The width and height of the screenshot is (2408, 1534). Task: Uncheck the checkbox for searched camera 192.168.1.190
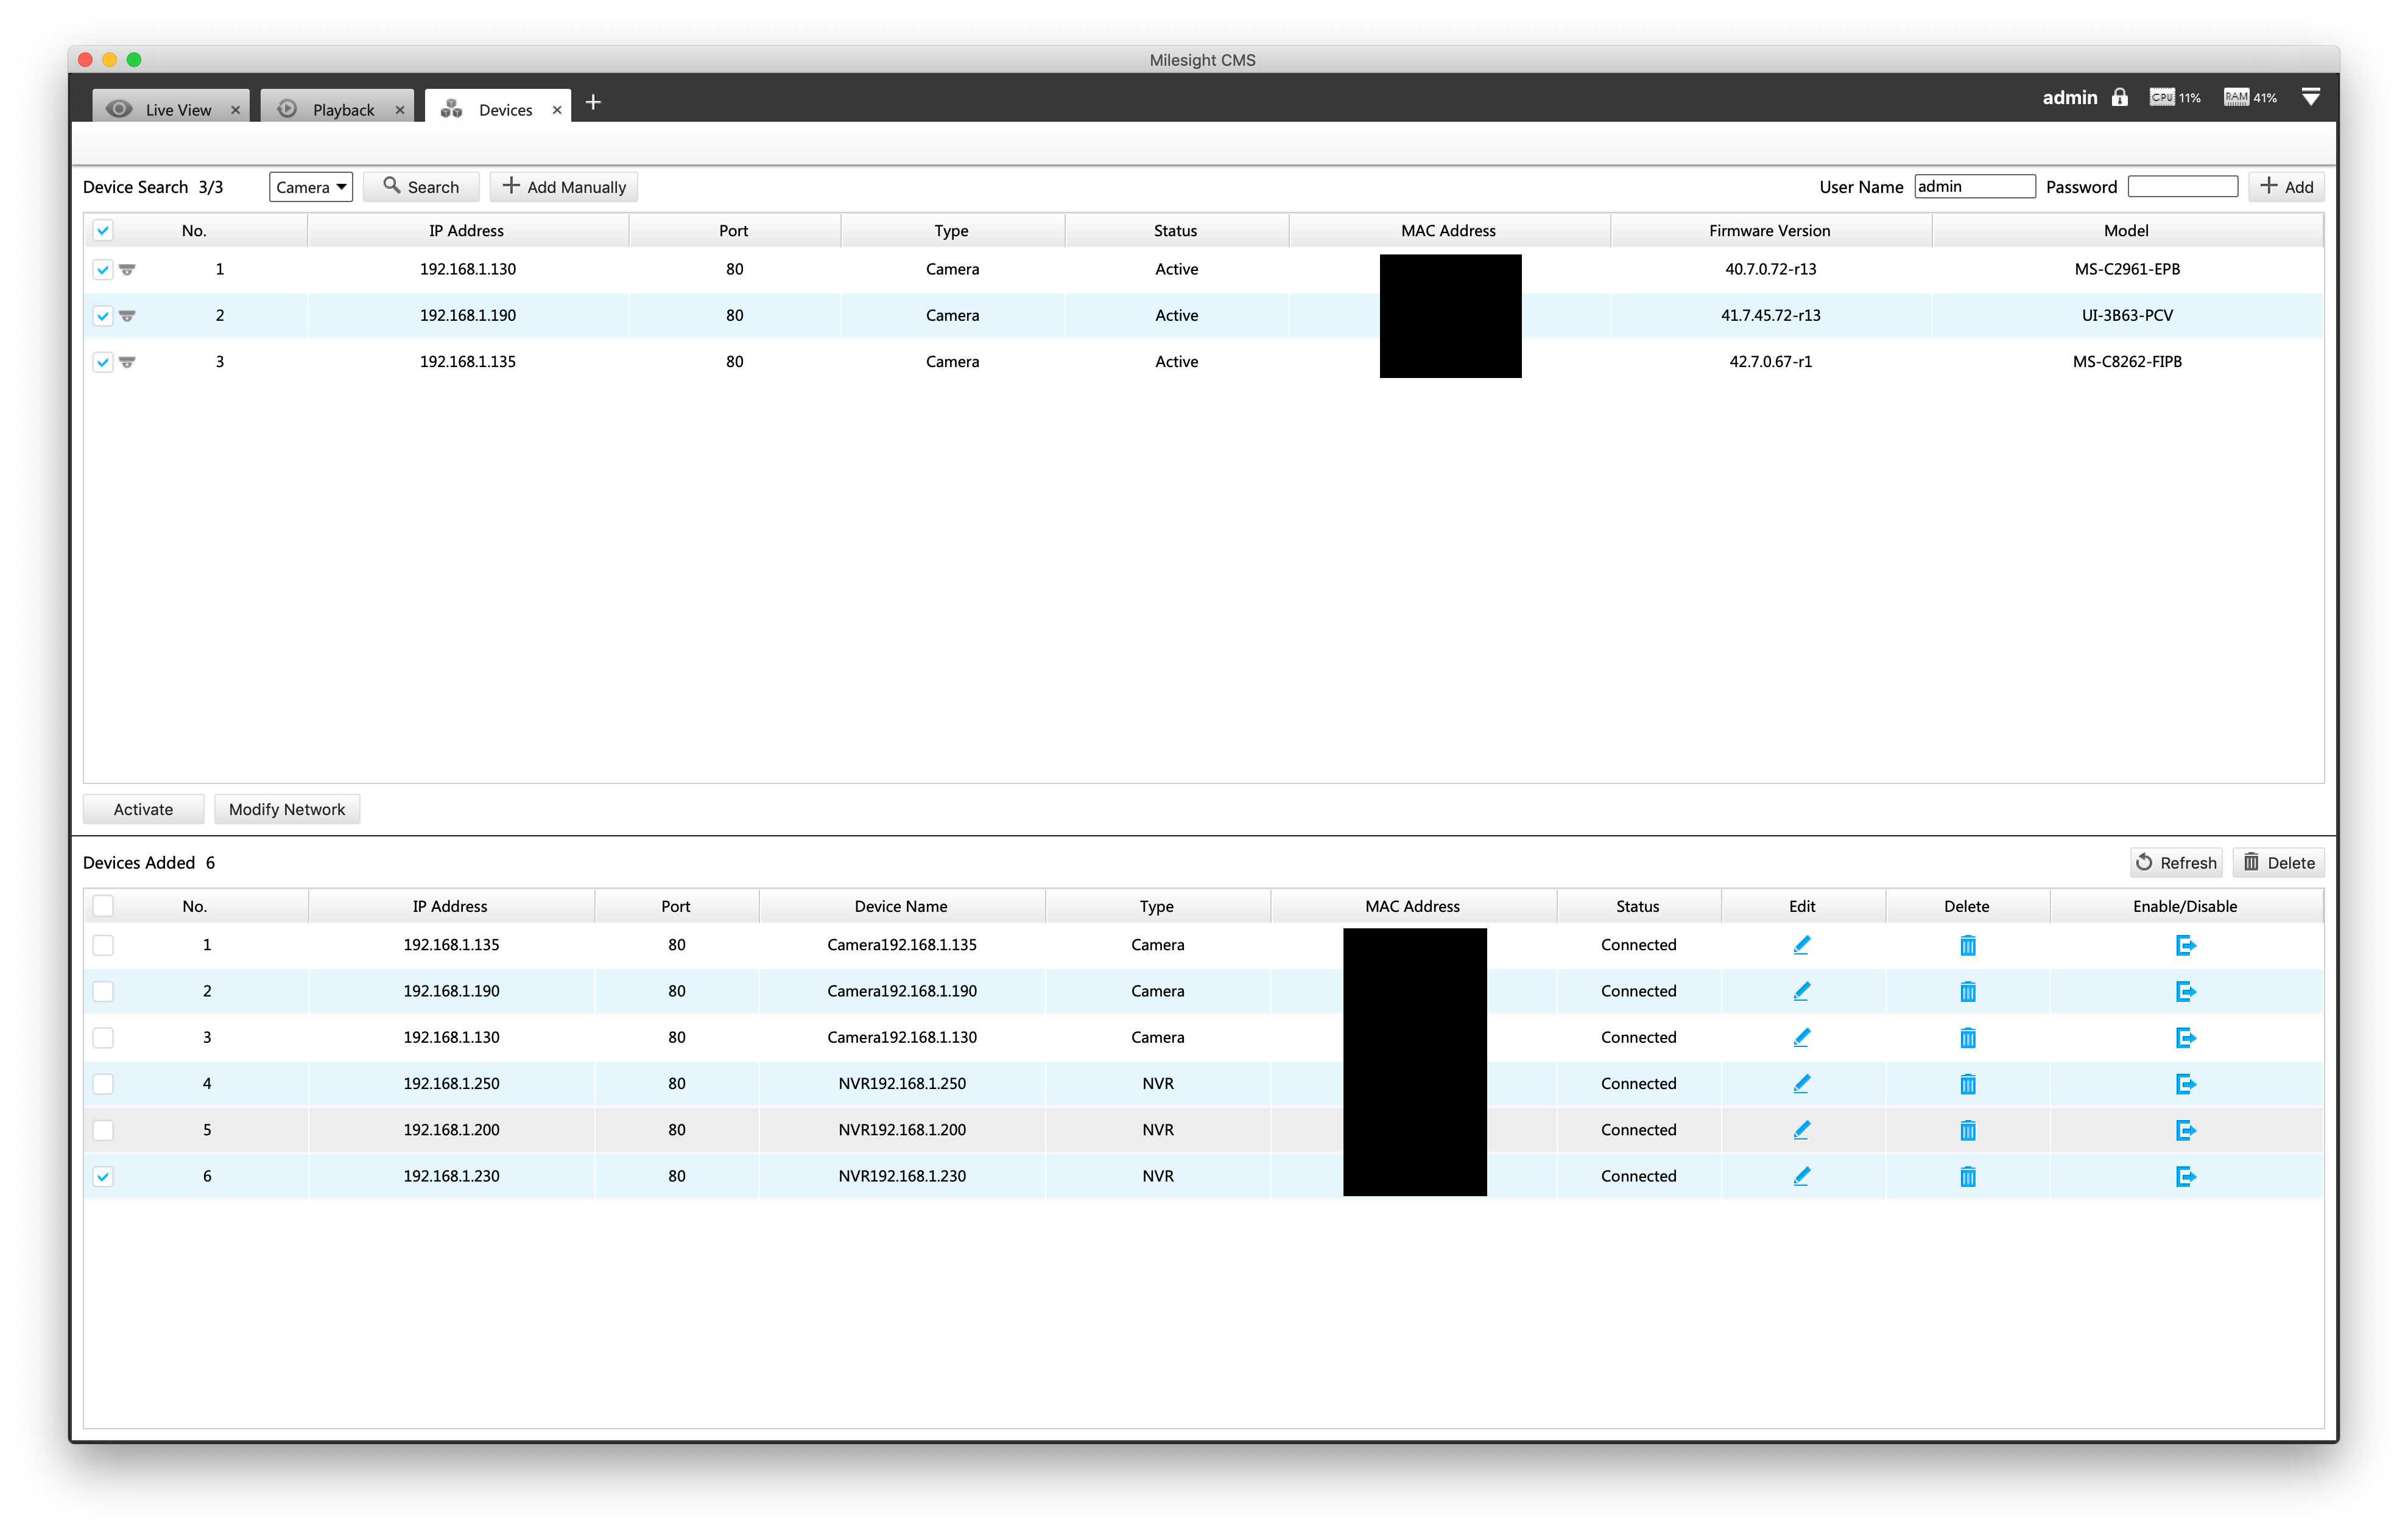(x=103, y=315)
